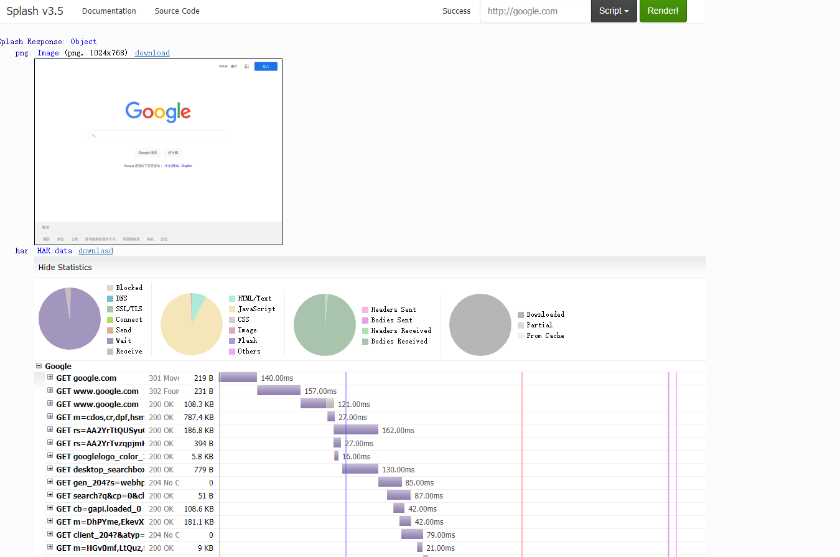Open the Source Code menu item
Viewport: 840px width, 557px height.
[x=177, y=11]
